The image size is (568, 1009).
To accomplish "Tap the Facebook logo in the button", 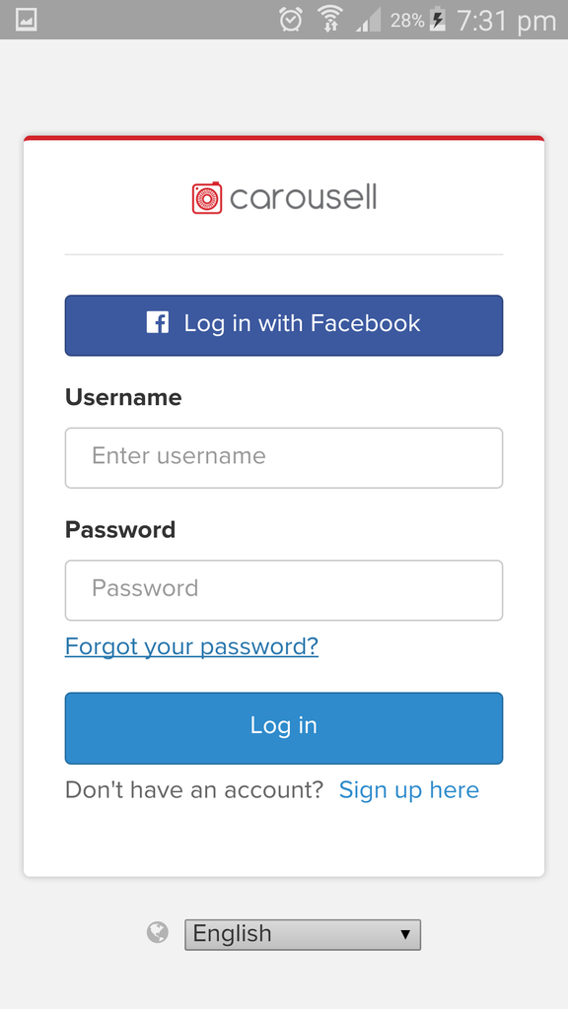I will pos(157,322).
